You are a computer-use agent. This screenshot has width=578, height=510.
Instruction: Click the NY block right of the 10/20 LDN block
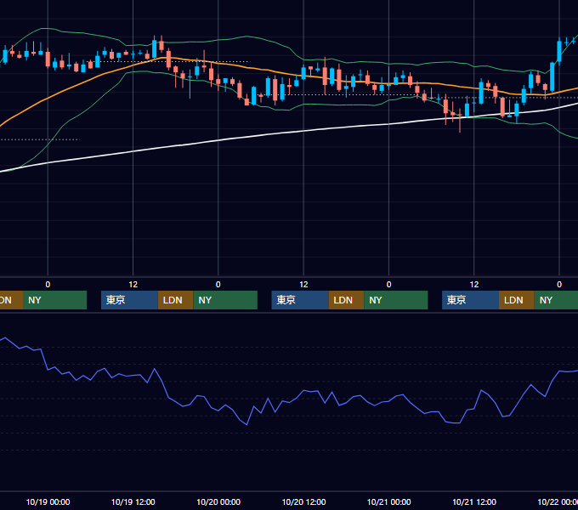(396, 300)
